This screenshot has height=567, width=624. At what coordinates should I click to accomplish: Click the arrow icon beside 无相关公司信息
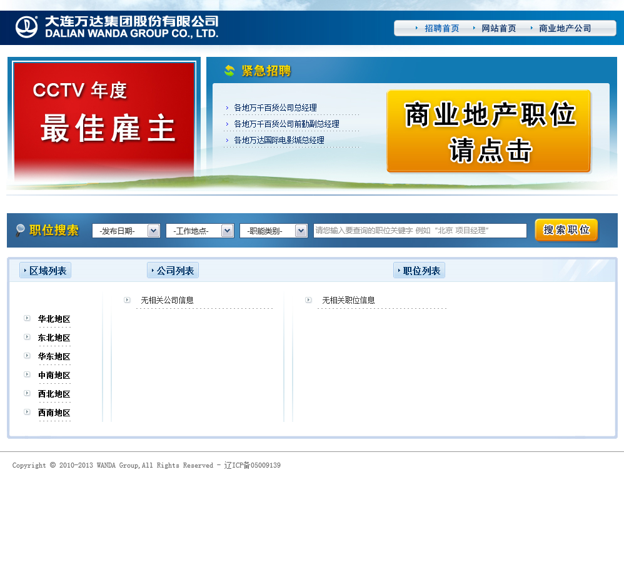click(127, 299)
